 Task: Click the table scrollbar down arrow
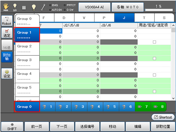tap(173, 98)
